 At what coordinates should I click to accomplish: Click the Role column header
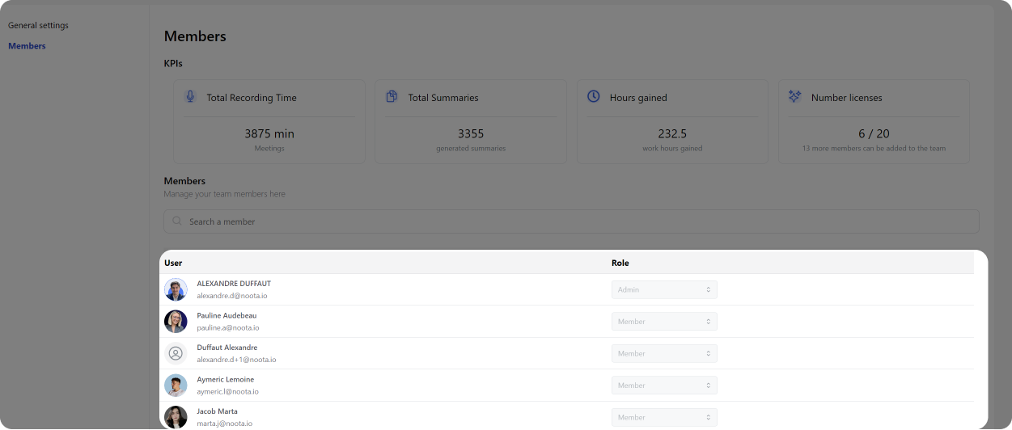[620, 263]
